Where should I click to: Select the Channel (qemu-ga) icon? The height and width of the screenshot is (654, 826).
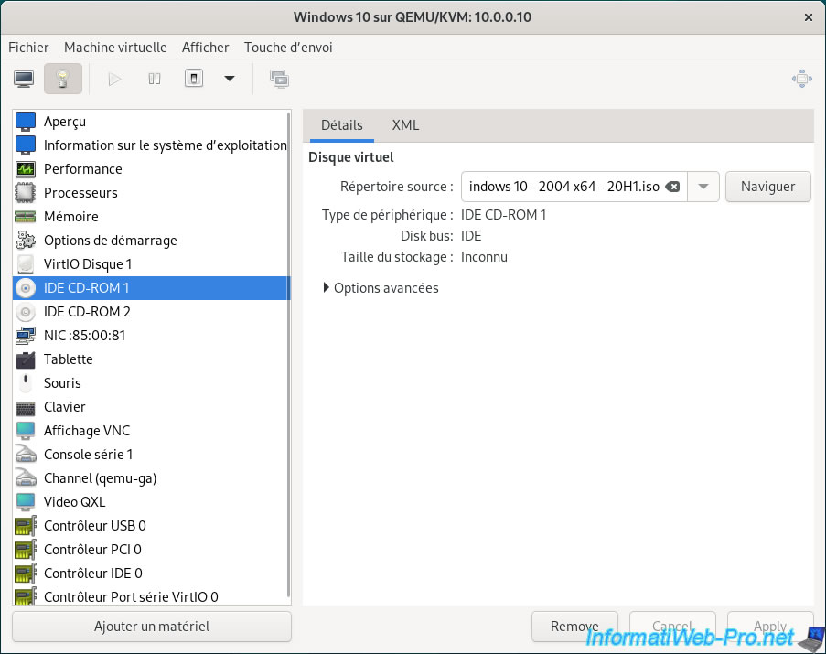coord(26,478)
